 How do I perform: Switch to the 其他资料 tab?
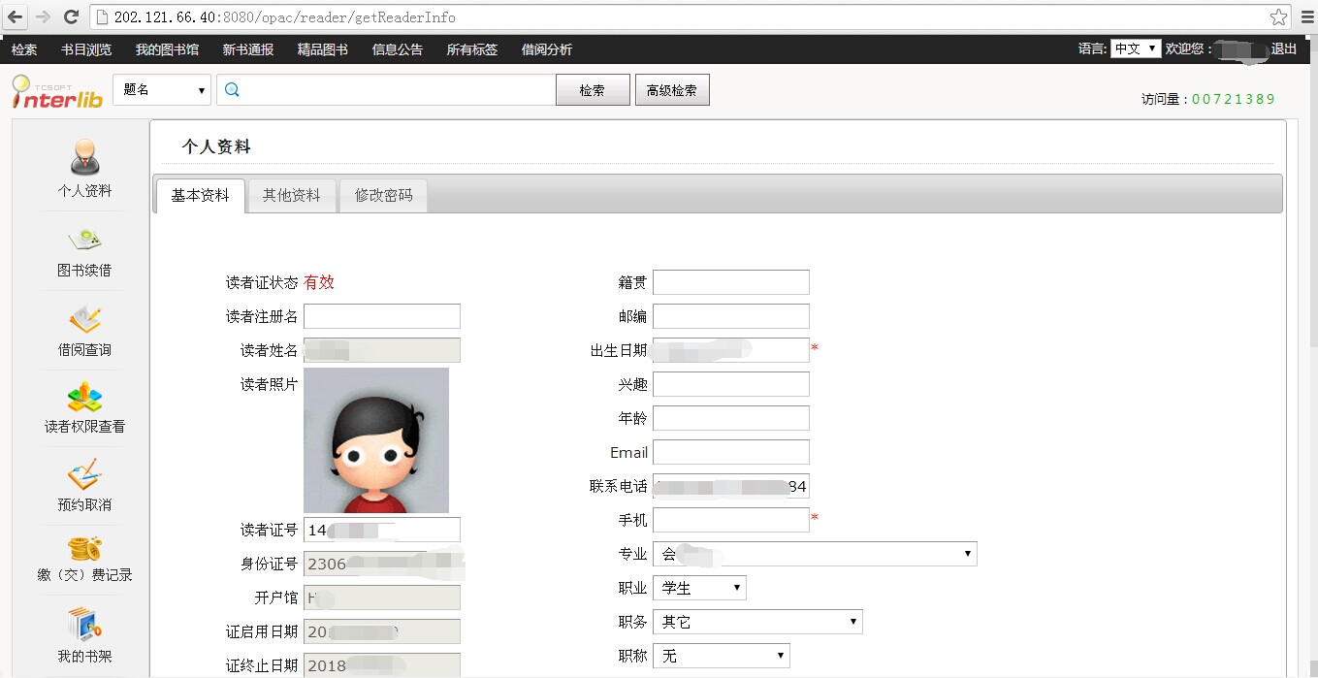(x=292, y=195)
